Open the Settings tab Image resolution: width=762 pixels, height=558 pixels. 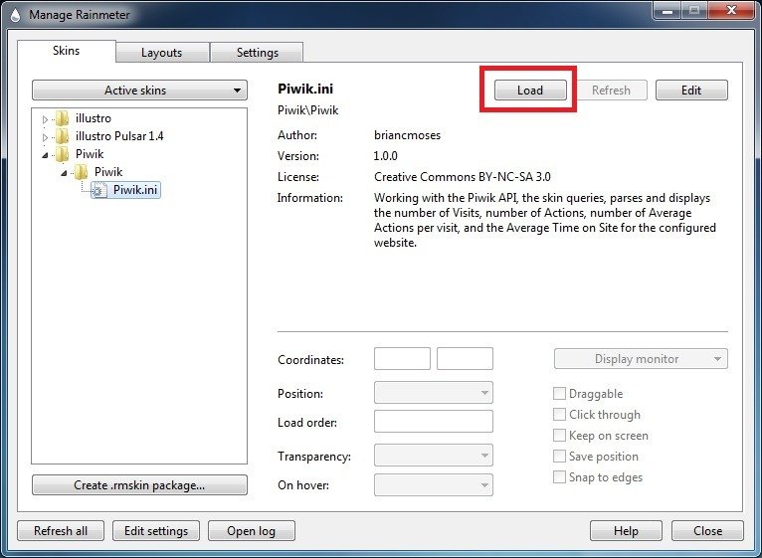pos(258,53)
